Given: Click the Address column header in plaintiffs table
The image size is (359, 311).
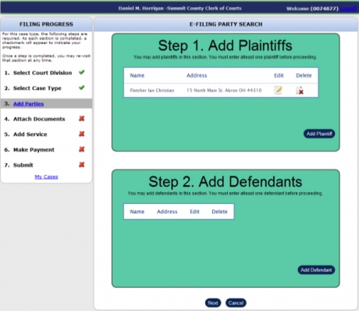Looking at the screenshot, I should [x=197, y=76].
